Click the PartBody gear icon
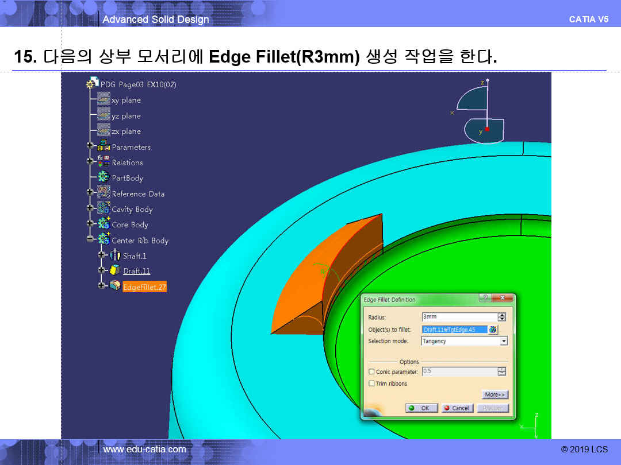 click(104, 177)
